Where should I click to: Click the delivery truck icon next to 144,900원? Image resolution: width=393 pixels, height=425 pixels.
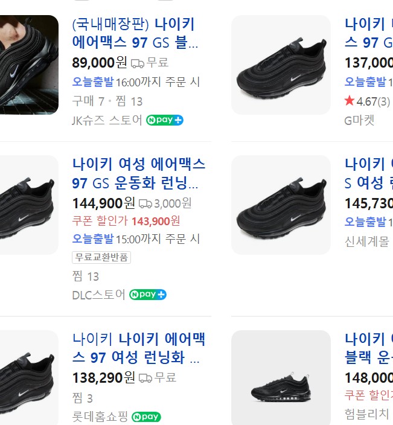(x=145, y=203)
